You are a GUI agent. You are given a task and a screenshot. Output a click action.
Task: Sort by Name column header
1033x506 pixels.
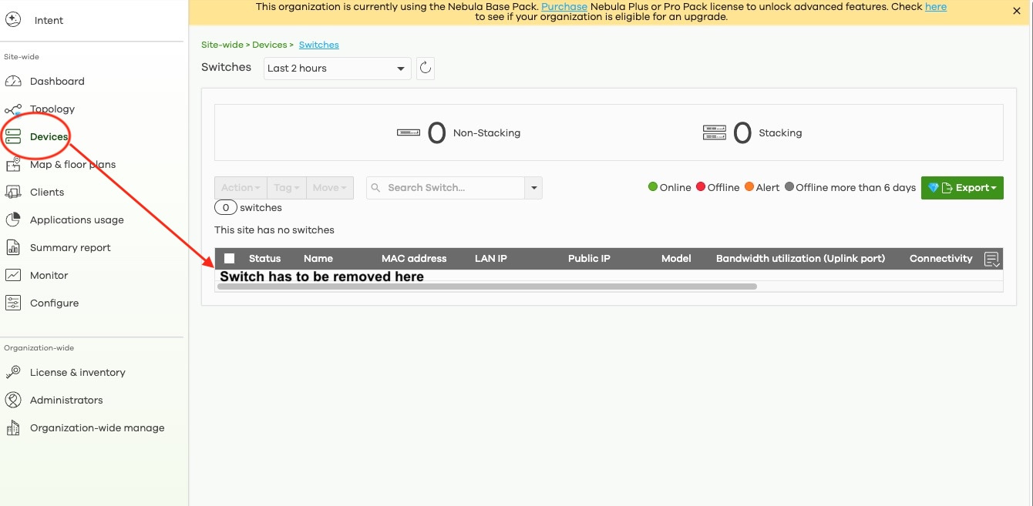point(318,259)
